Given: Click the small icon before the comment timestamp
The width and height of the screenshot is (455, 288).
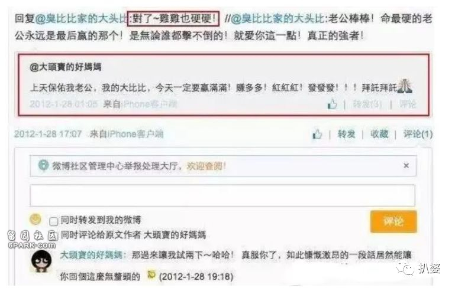Looking at the screenshot, I should click(151, 274).
